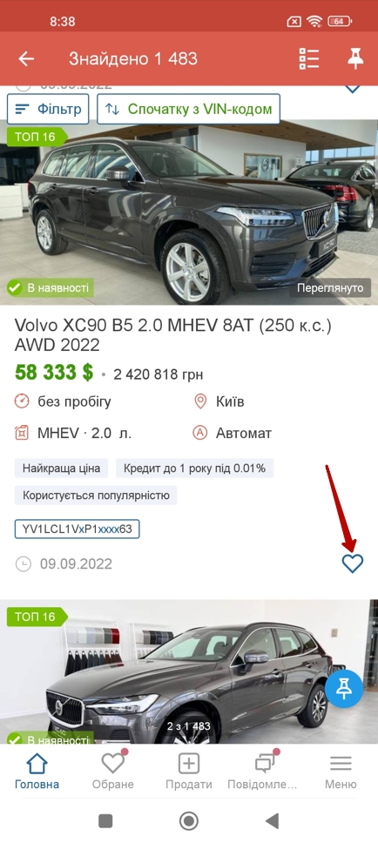The width and height of the screenshot is (378, 843).
Task: Open Повідомлення messages tab
Action: (262, 771)
